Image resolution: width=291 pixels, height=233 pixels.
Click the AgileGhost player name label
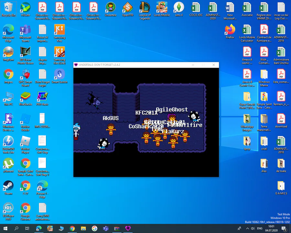(x=172, y=109)
